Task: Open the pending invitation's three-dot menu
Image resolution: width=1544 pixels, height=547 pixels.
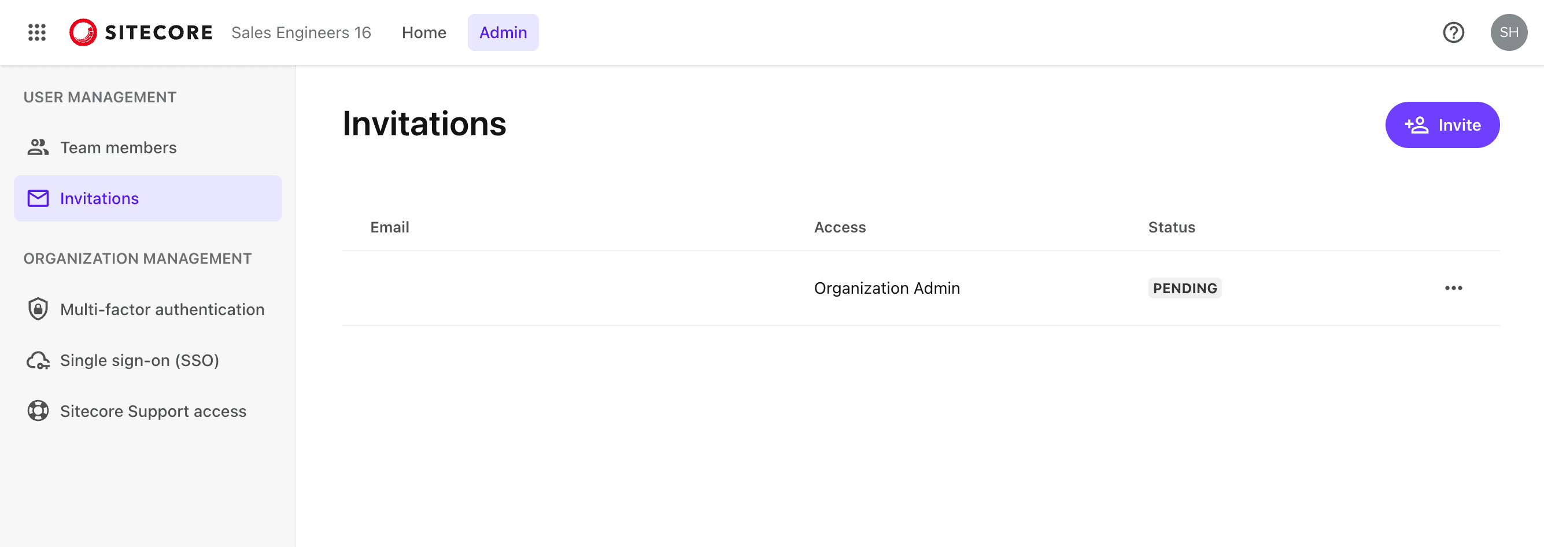Action: (x=1453, y=288)
